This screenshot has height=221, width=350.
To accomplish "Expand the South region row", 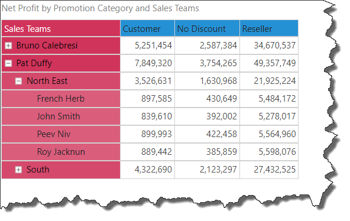I will click(x=18, y=170).
